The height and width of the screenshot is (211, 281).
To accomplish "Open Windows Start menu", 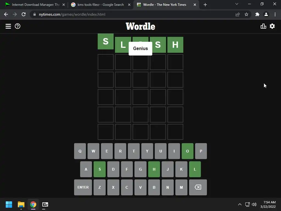I will [9, 204].
